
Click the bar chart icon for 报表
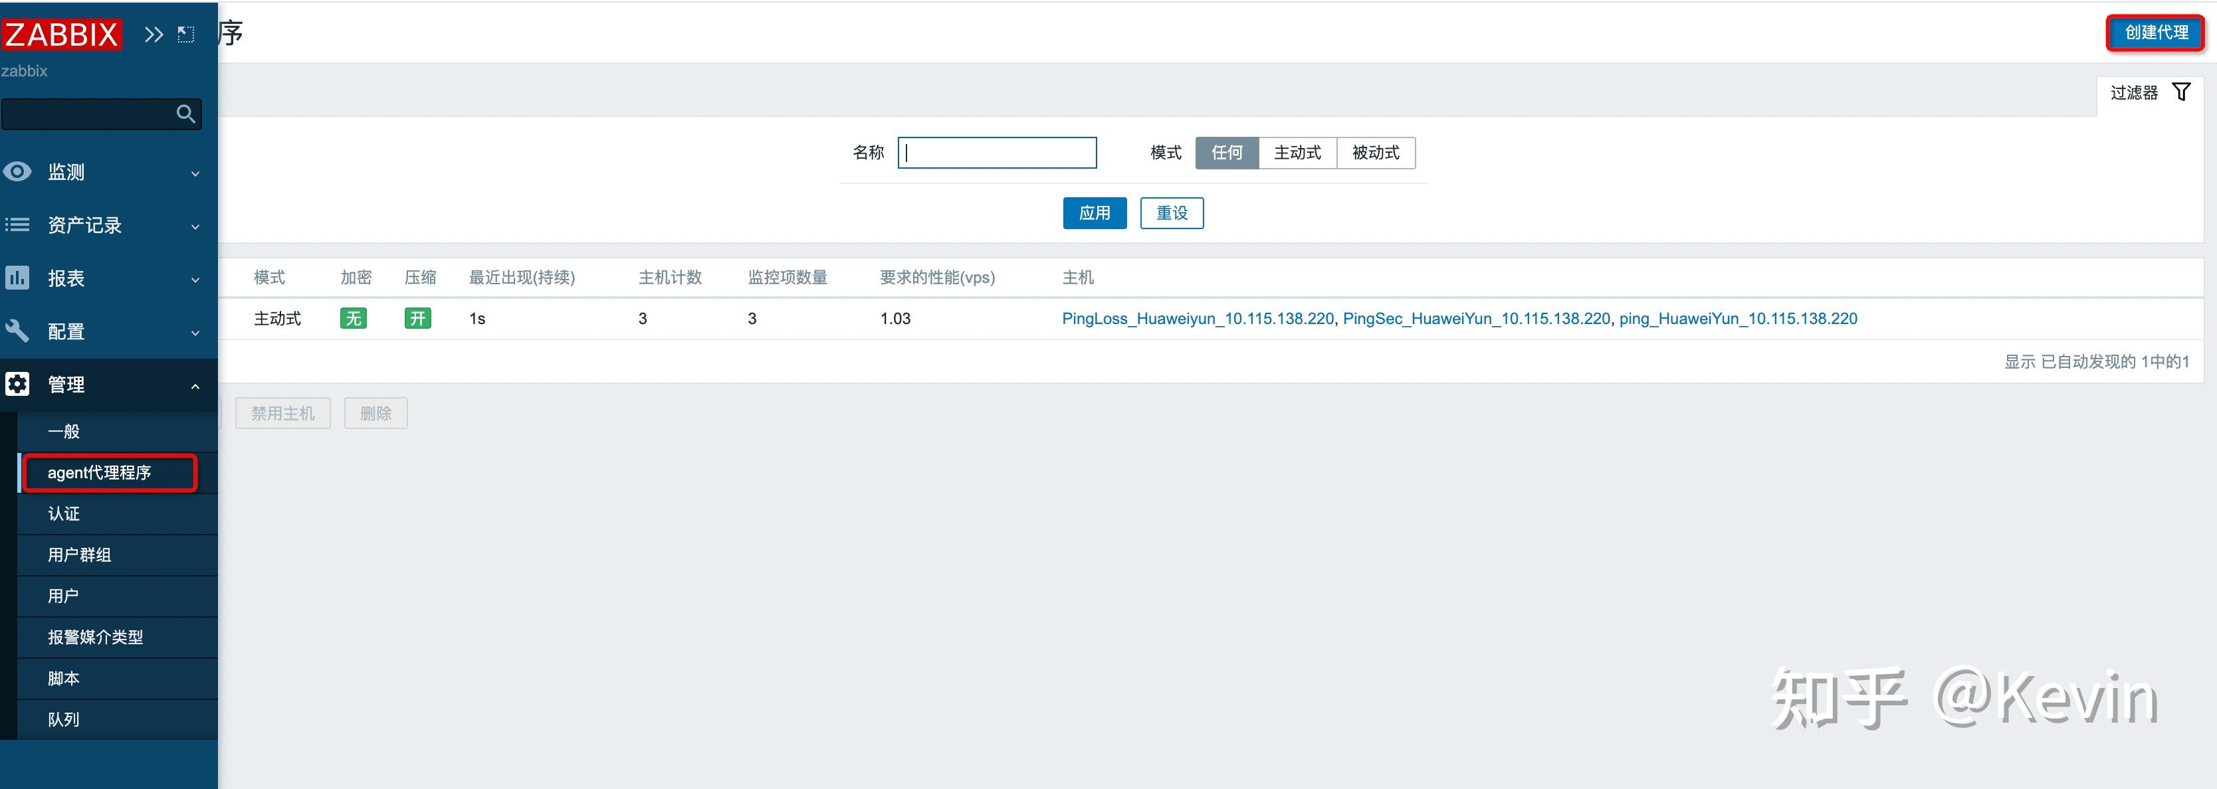click(17, 278)
